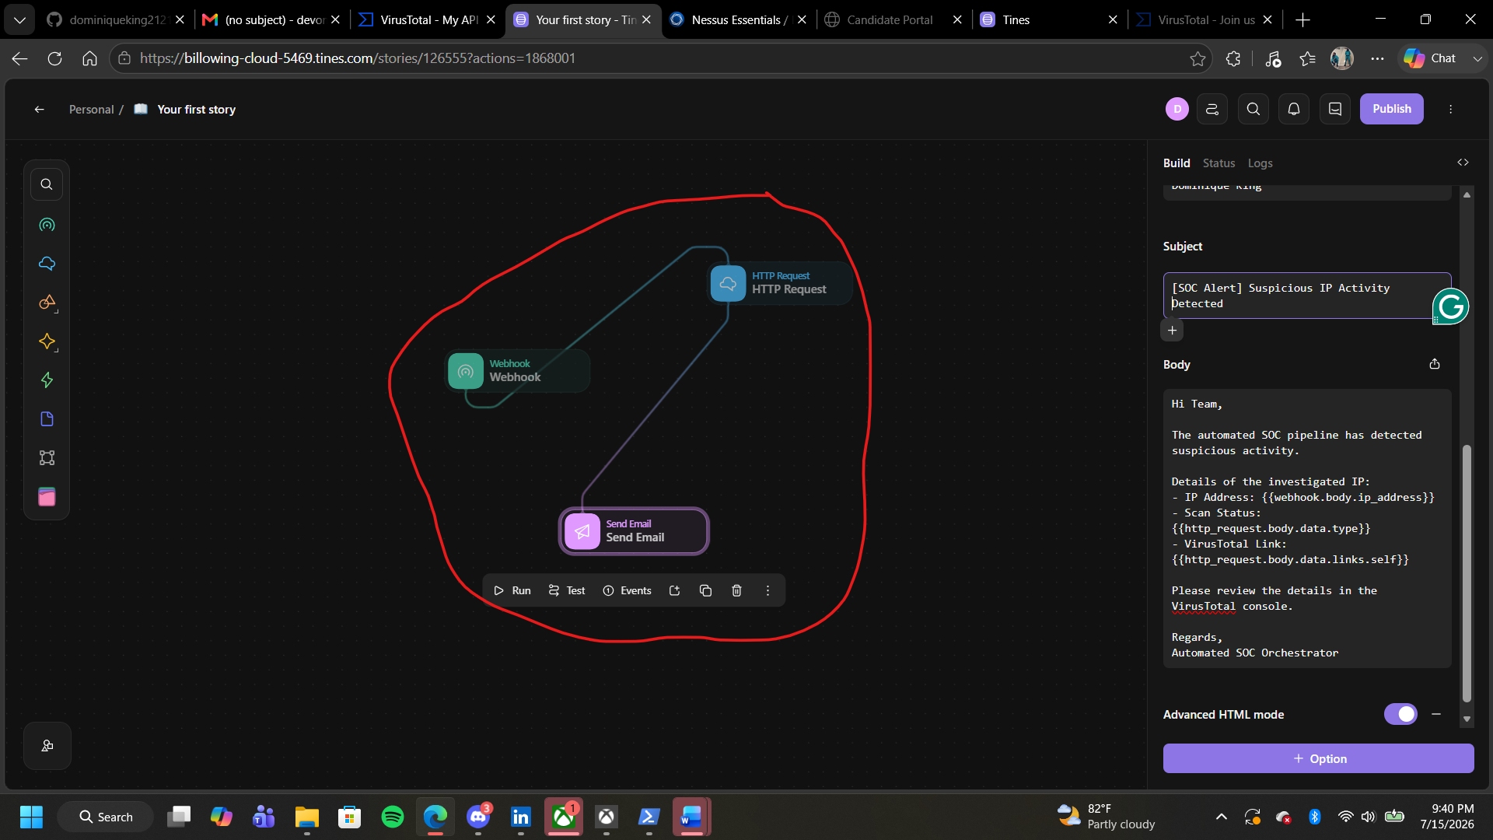Click the Publish button
1493x840 pixels.
[x=1391, y=109]
